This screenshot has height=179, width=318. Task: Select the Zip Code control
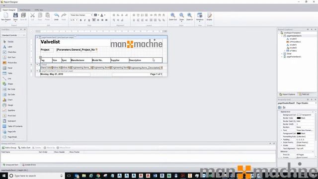11,94
